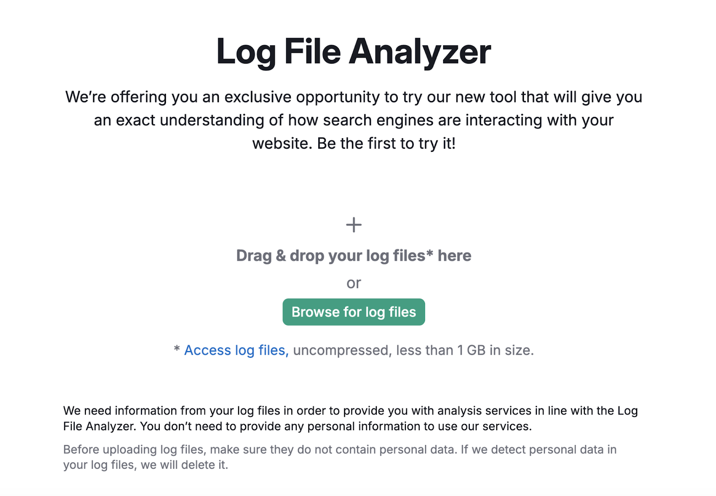The width and height of the screenshot is (716, 496).
Task: Click the word 'uncompressed' in the file note
Action: coord(340,350)
